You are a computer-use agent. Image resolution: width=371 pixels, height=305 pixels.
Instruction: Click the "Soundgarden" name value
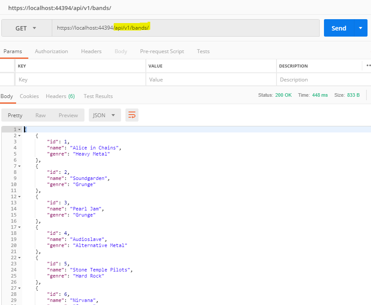click(x=88, y=178)
